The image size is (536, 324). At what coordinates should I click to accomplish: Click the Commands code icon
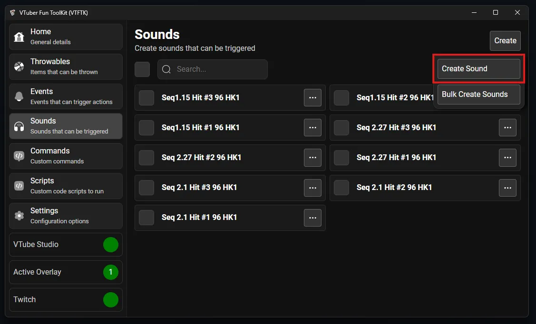(19, 156)
